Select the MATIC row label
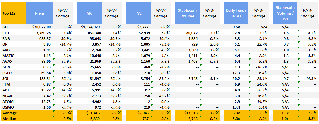This screenshot has height=124, width=319. coord(7,56)
